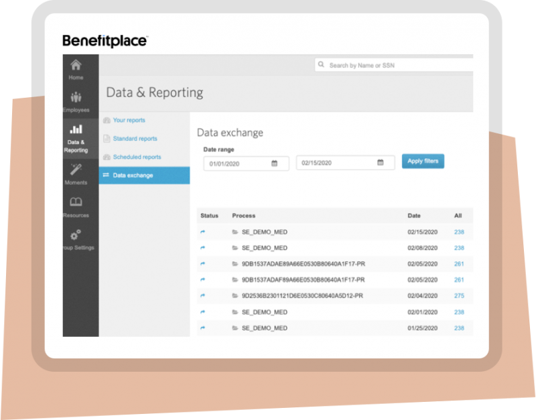Click the folder icon in the 02/15/2020 SE_DEMO_MED row

[235, 232]
